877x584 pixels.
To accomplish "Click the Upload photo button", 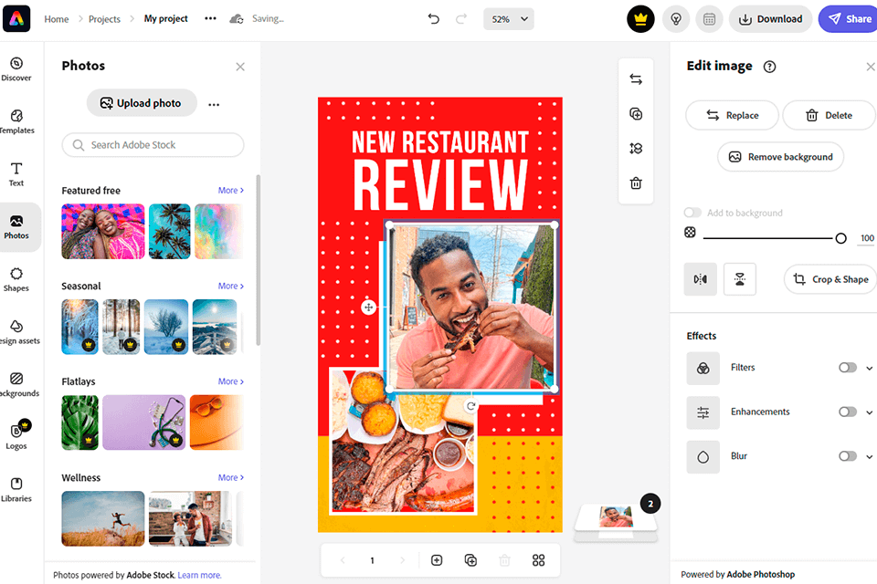I will [142, 103].
